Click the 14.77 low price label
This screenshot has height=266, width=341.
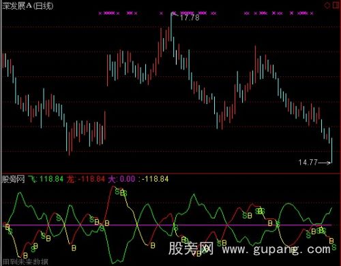[308, 162]
